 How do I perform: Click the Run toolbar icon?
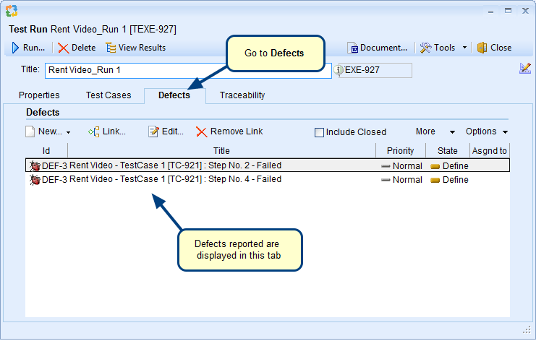(15, 48)
